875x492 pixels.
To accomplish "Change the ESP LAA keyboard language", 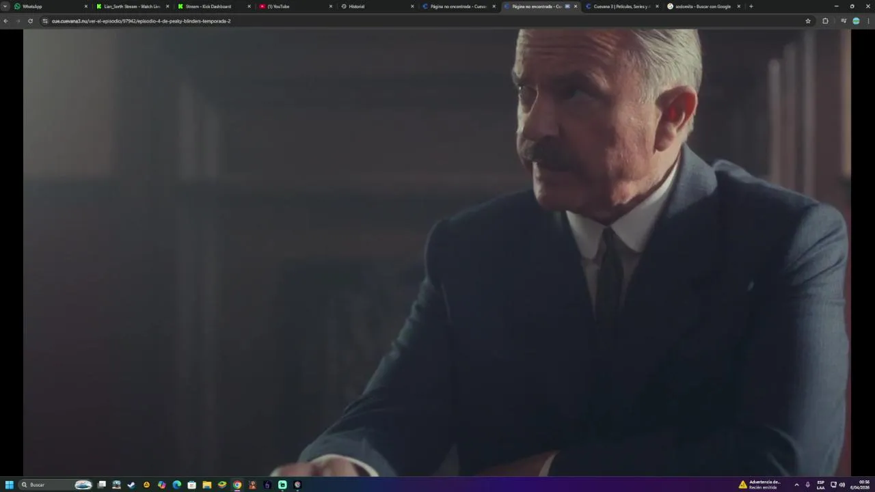I will point(820,484).
